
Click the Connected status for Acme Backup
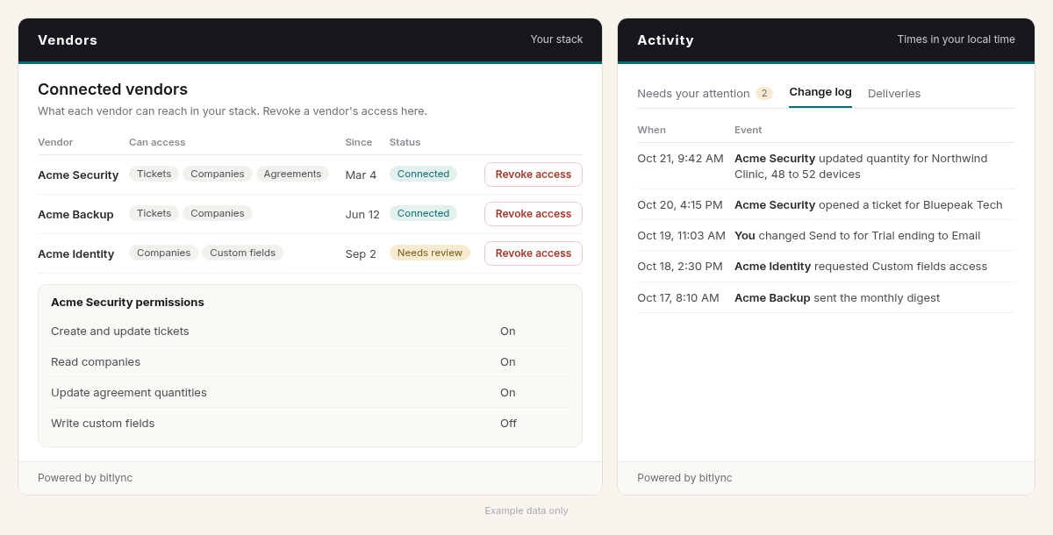point(423,213)
